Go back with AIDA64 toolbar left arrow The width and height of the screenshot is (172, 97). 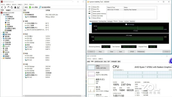[x=2, y=7]
